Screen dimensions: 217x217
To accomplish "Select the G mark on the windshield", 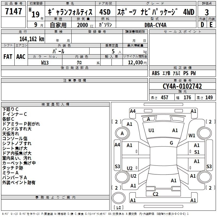I will [x=171, y=143].
